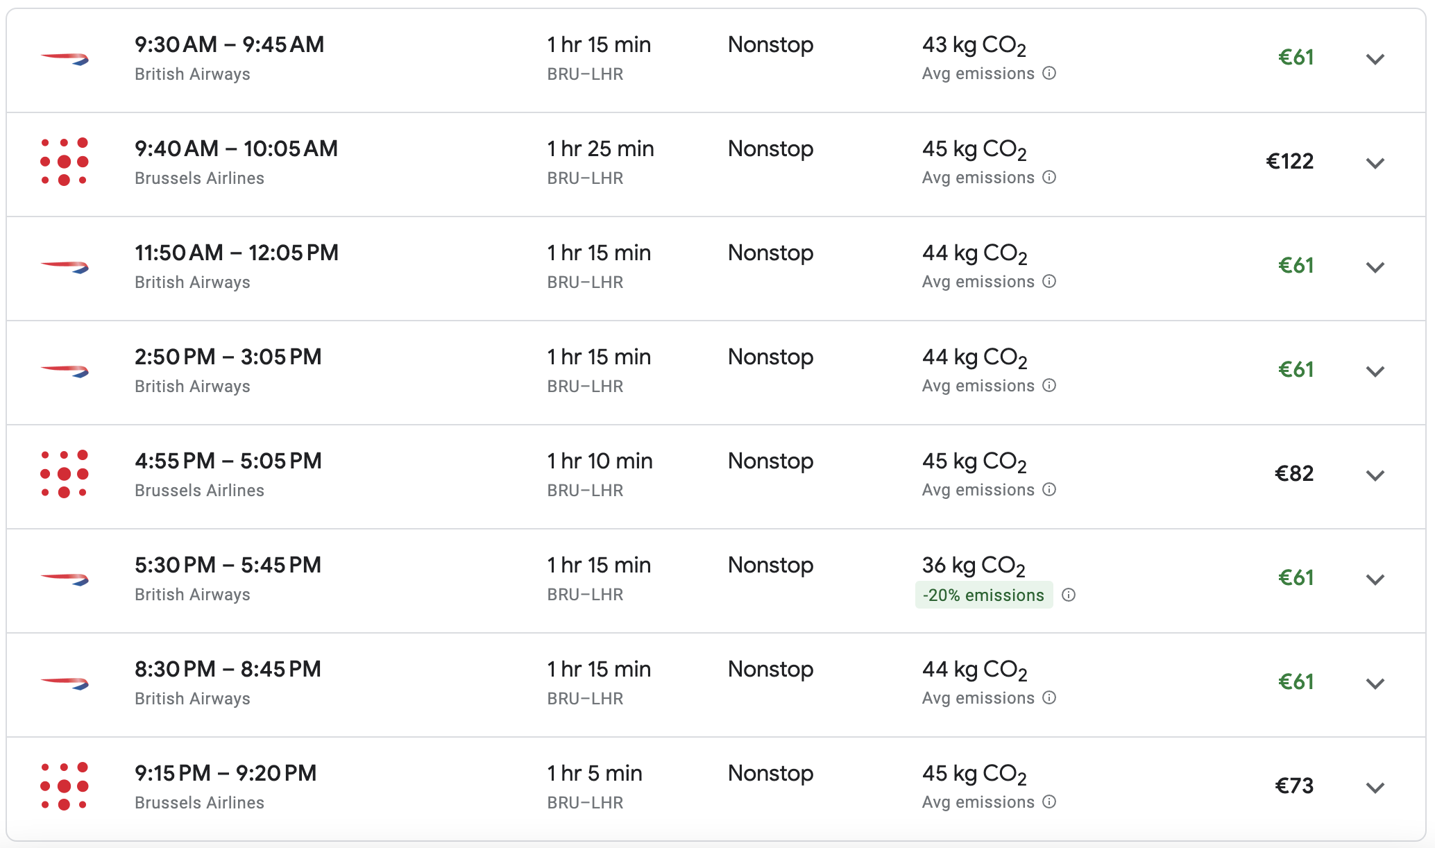Click the -20% emissions green badge
This screenshot has width=1435, height=848.
(x=983, y=595)
